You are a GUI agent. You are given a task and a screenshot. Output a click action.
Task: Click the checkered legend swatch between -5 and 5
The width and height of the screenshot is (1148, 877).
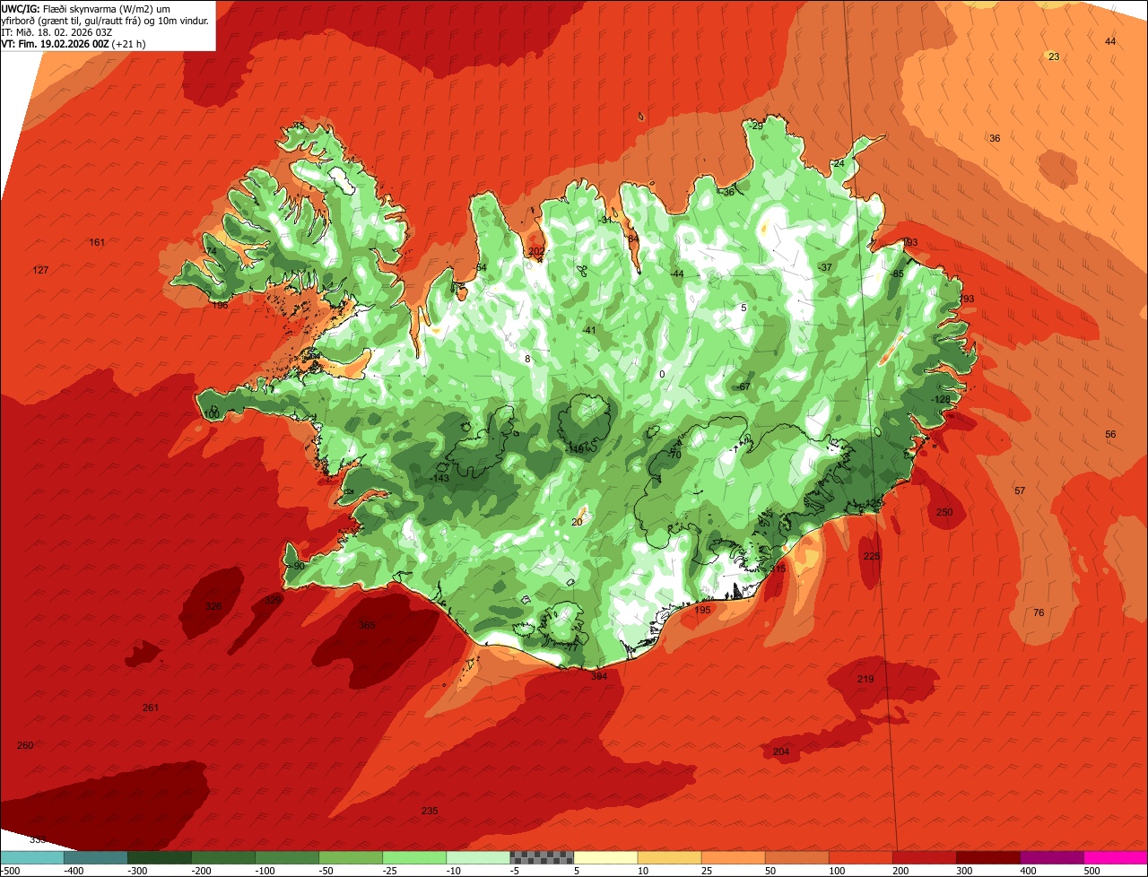pos(541,856)
